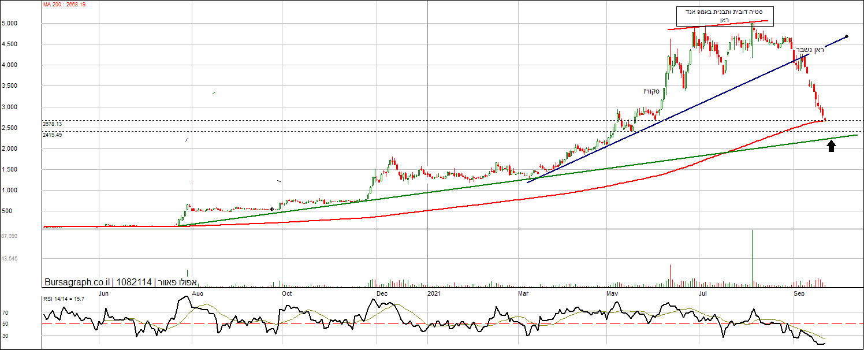Click the 2021 year marker on time axis
864x350 pixels.
click(435, 293)
